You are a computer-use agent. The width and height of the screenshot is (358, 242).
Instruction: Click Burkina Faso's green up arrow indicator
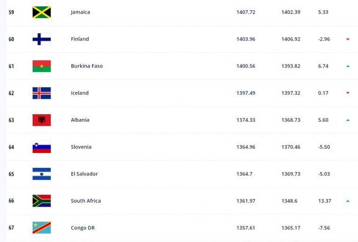(348, 66)
